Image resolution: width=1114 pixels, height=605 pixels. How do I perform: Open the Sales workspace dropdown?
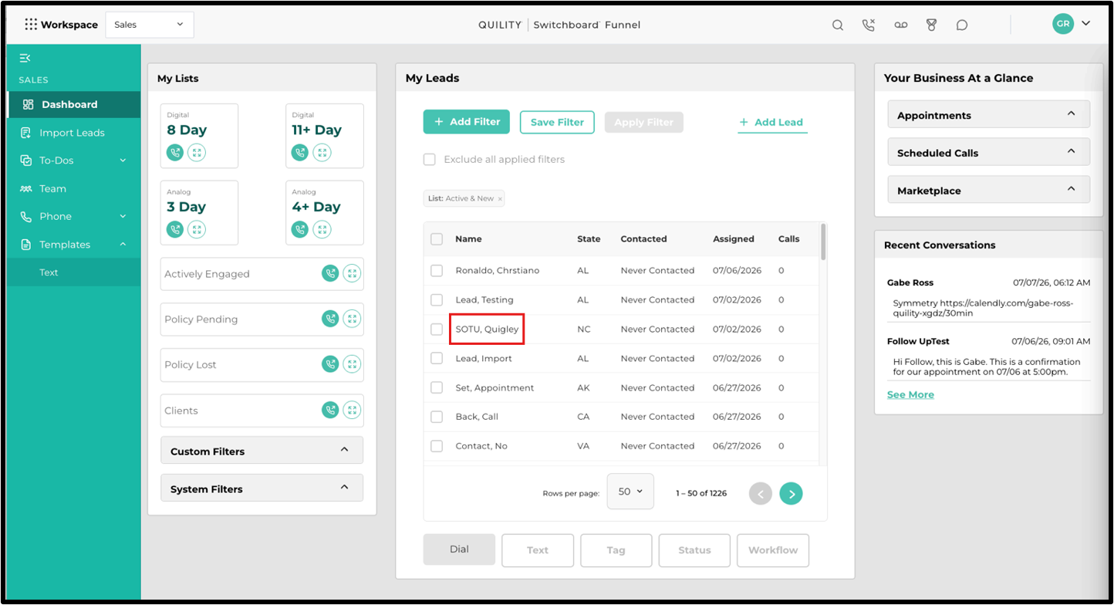click(150, 25)
